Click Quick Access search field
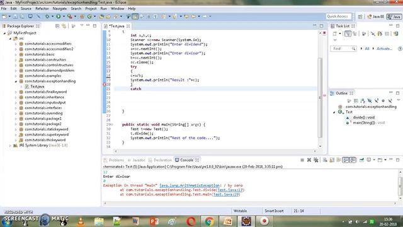This screenshot has height=227, width=403. 339,16
